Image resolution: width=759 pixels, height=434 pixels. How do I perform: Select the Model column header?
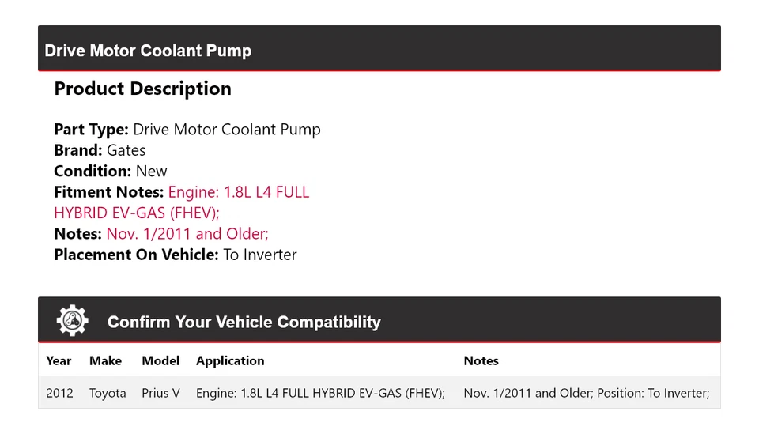point(160,360)
